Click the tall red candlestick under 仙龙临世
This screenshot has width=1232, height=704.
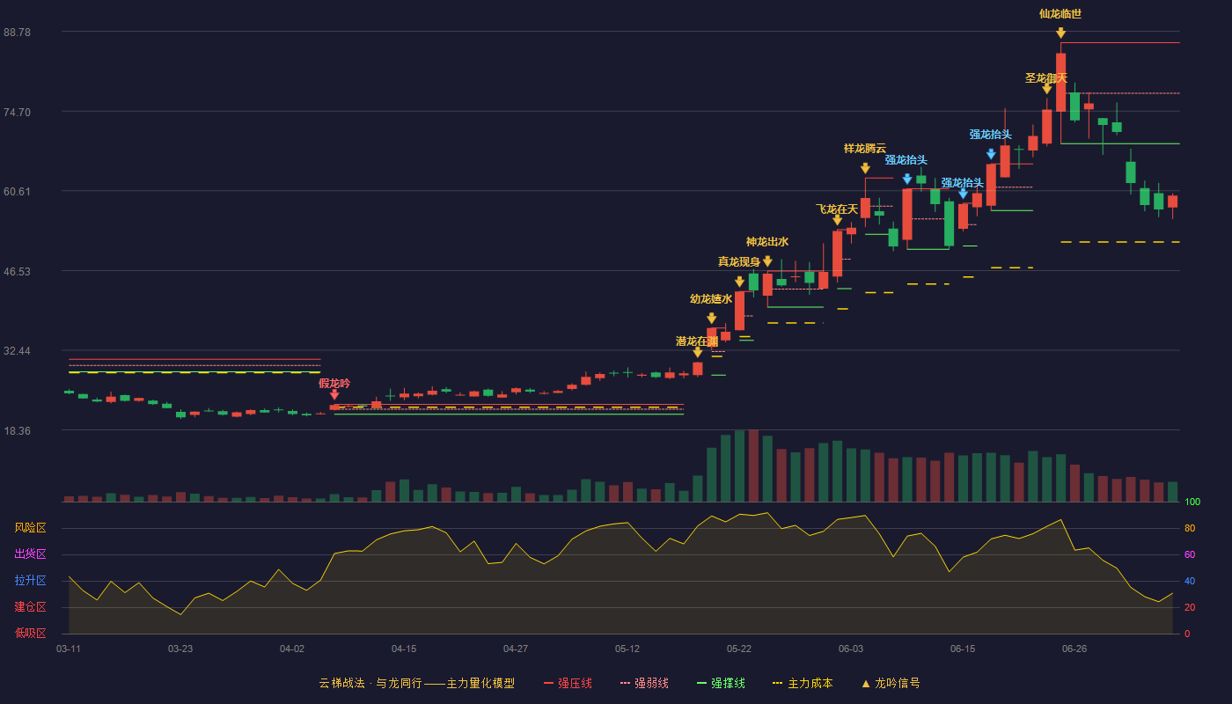1061,82
